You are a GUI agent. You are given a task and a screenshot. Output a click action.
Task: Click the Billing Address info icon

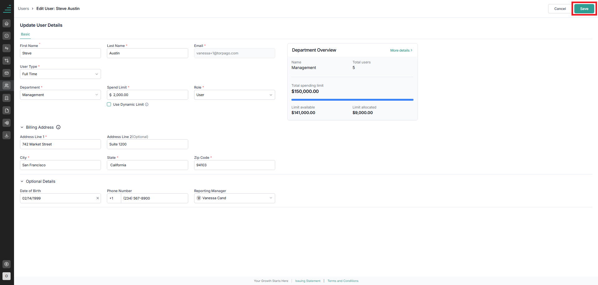58,127
